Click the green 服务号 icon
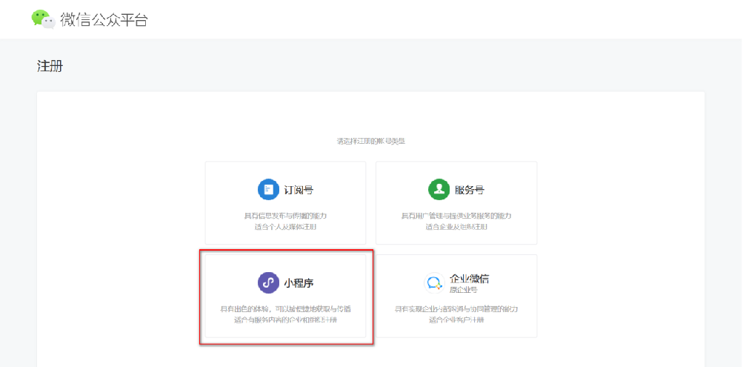 point(439,190)
